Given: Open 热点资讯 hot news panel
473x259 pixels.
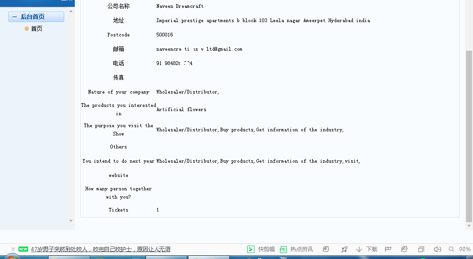Looking at the screenshot, I should (296, 249).
